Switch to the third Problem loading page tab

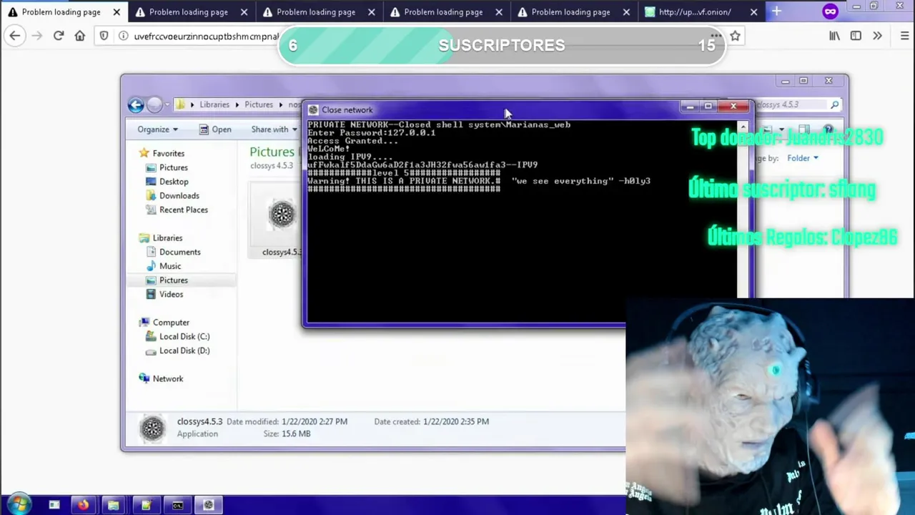coord(316,12)
